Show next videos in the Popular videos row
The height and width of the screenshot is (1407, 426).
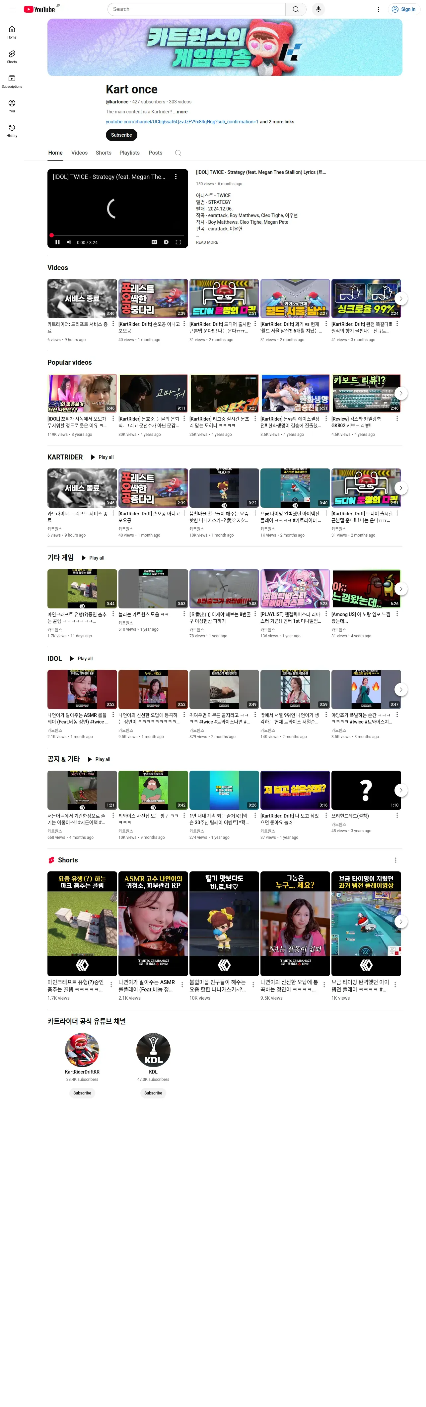(401, 393)
